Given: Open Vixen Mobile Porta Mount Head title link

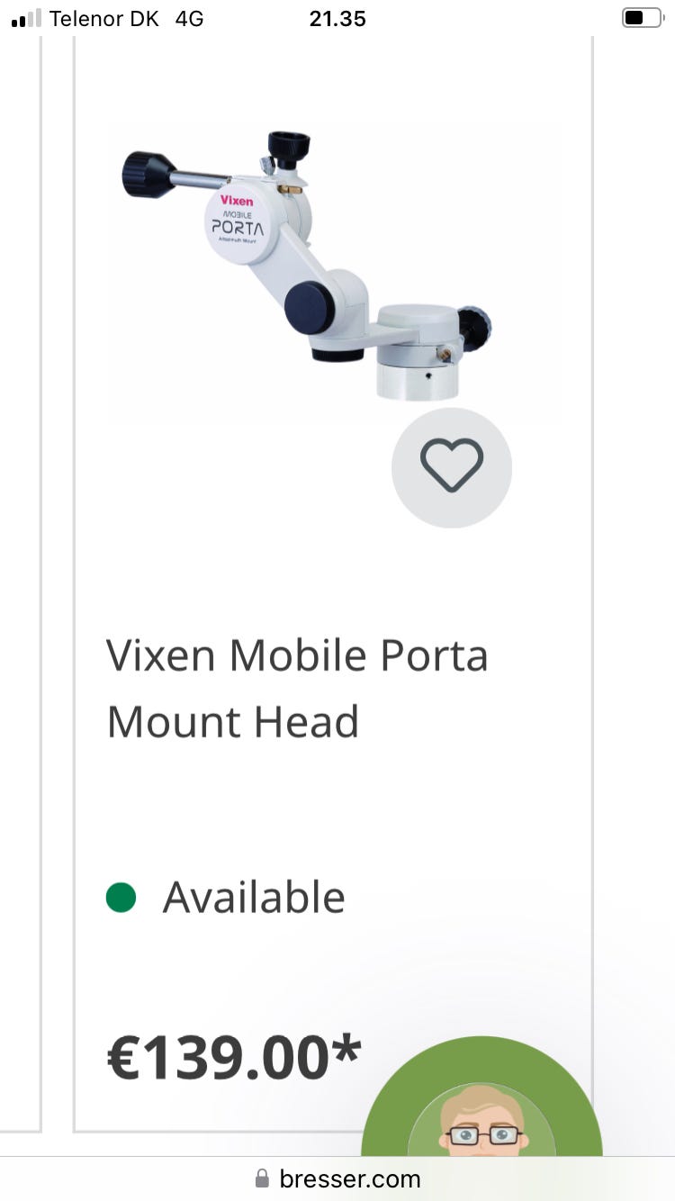Looking at the screenshot, I should pos(297,688).
